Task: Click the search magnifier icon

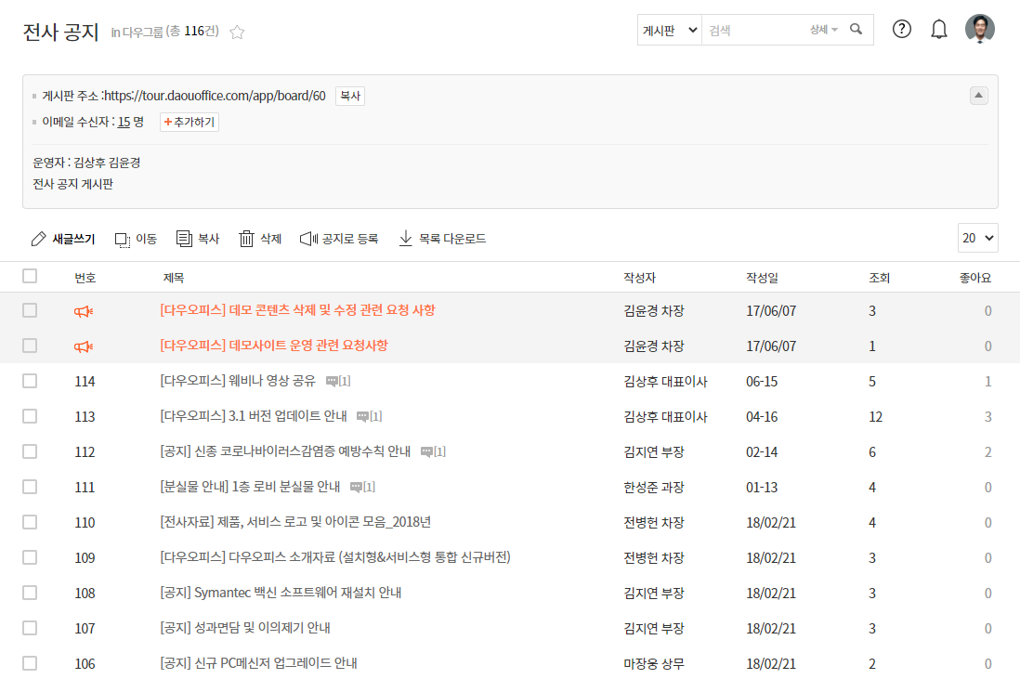Action: tap(857, 30)
